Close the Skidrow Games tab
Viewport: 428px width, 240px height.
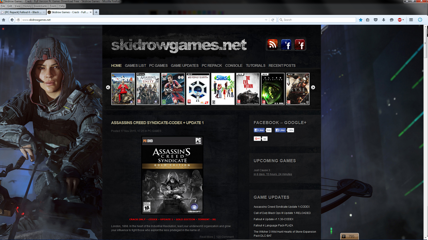(91, 12)
